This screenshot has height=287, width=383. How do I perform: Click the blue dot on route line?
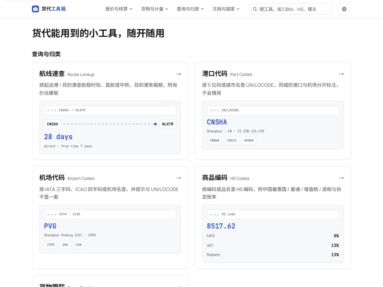(155, 124)
